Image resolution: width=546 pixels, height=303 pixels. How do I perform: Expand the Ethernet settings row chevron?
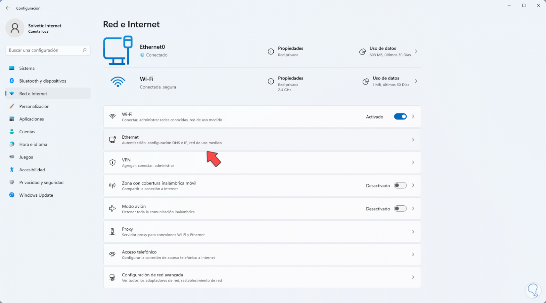click(413, 140)
